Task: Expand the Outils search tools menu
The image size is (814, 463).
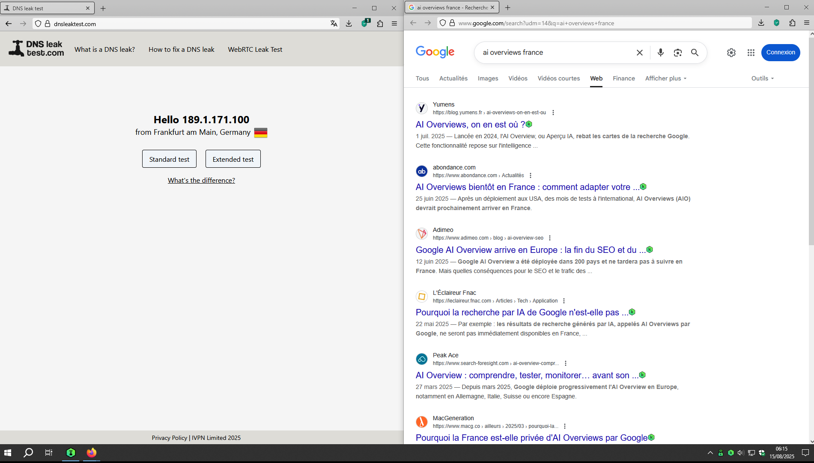Action: 762,78
